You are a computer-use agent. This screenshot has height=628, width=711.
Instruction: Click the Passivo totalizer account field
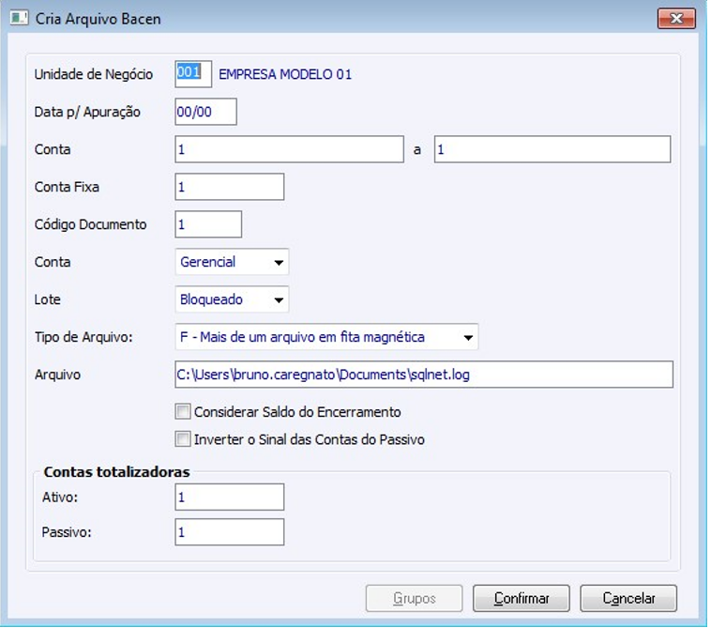tap(230, 532)
